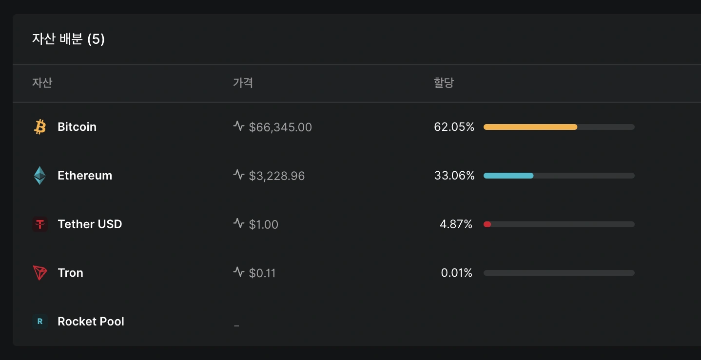Sort by the 가격 column header
The image size is (701, 360).
pos(243,83)
